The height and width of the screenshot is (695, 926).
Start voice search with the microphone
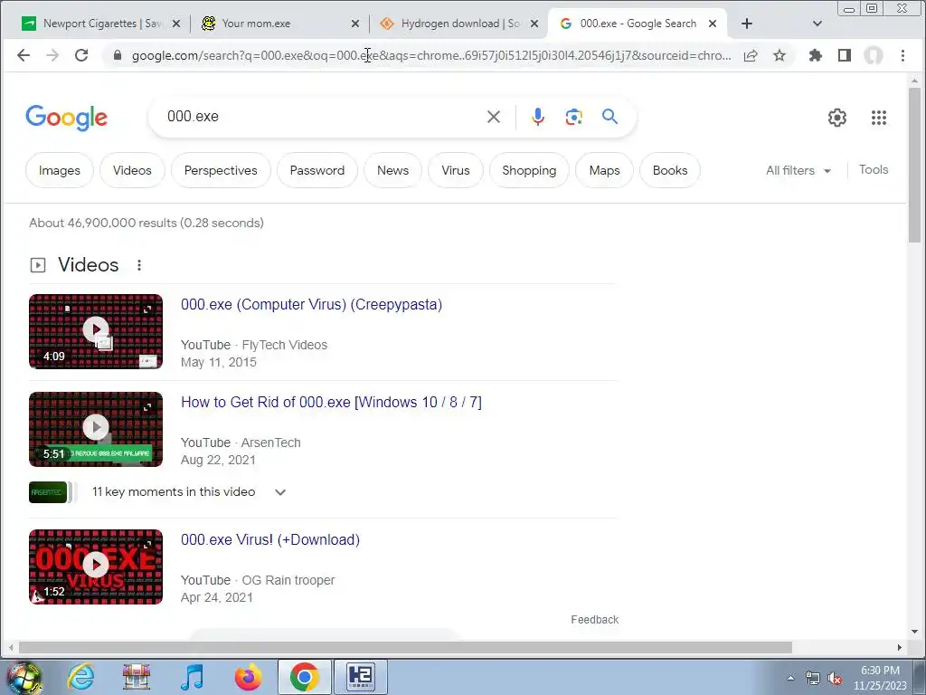537,117
